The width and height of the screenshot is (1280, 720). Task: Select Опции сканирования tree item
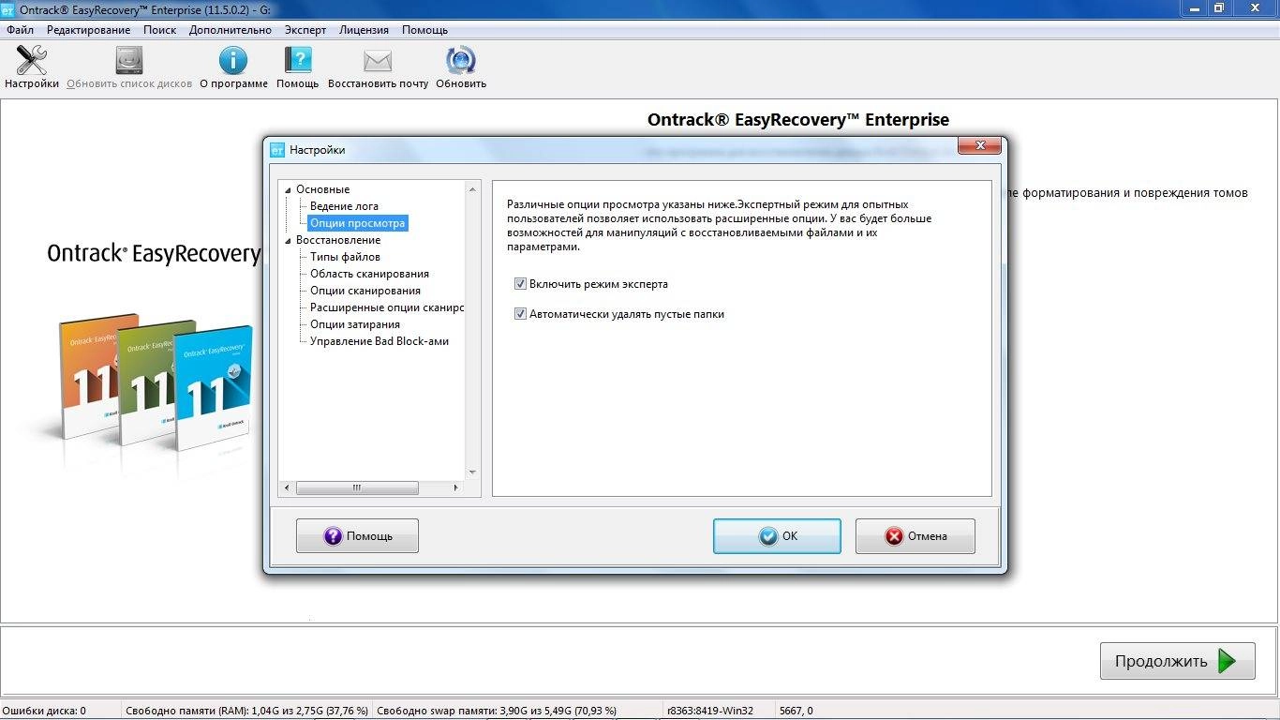pyautogui.click(x=365, y=291)
